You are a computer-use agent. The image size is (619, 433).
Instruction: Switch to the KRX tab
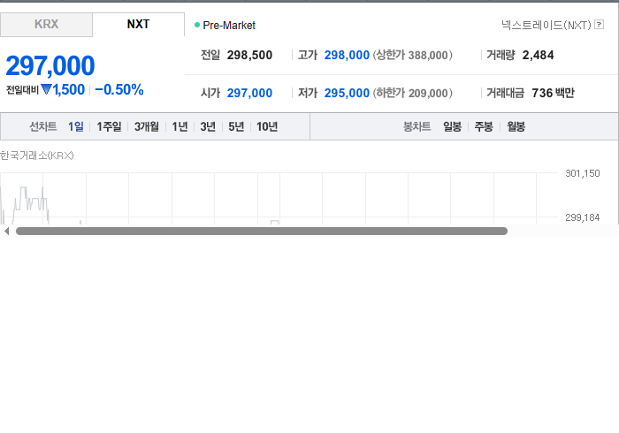click(x=46, y=25)
